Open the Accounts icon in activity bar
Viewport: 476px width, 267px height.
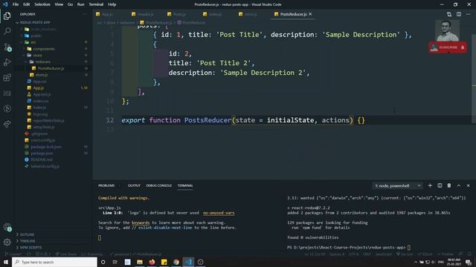(7, 227)
